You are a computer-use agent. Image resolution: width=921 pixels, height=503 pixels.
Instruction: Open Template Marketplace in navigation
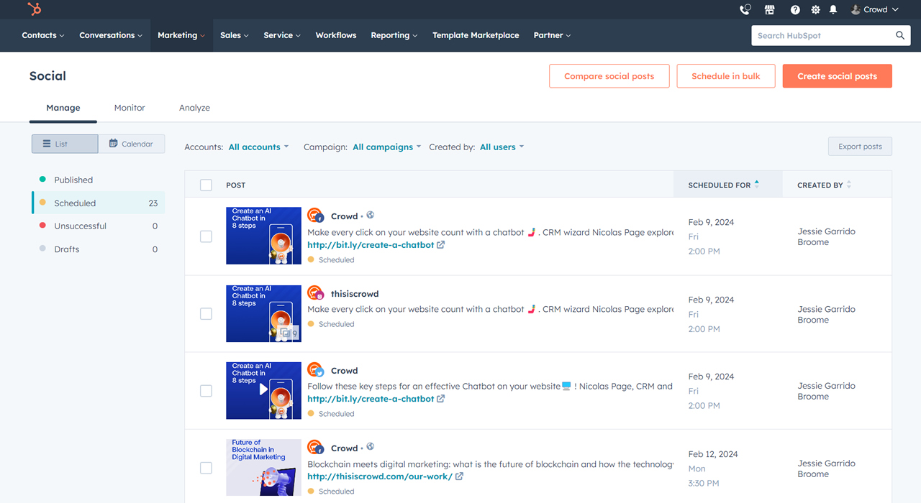476,35
